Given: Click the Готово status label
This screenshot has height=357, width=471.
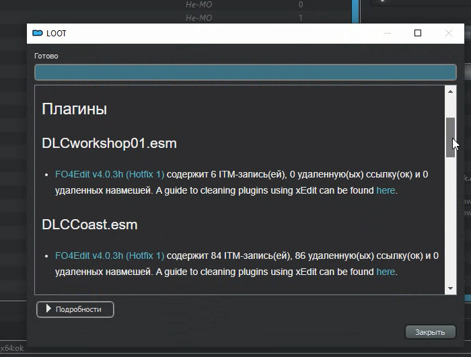Looking at the screenshot, I should coord(46,56).
